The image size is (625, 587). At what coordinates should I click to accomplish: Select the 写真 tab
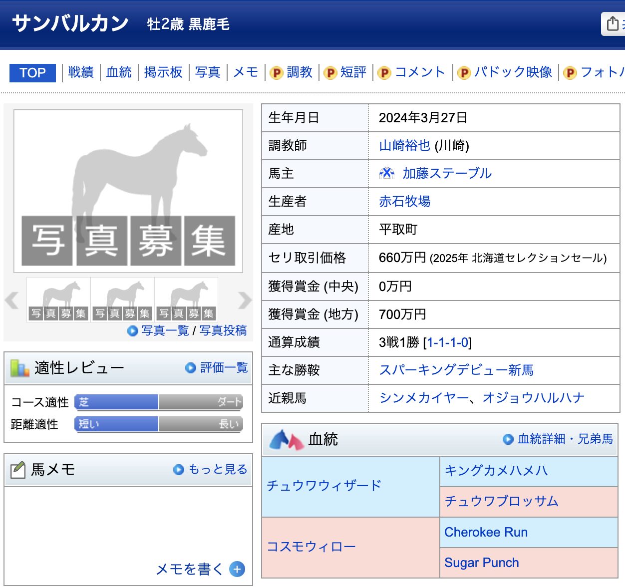(x=208, y=72)
